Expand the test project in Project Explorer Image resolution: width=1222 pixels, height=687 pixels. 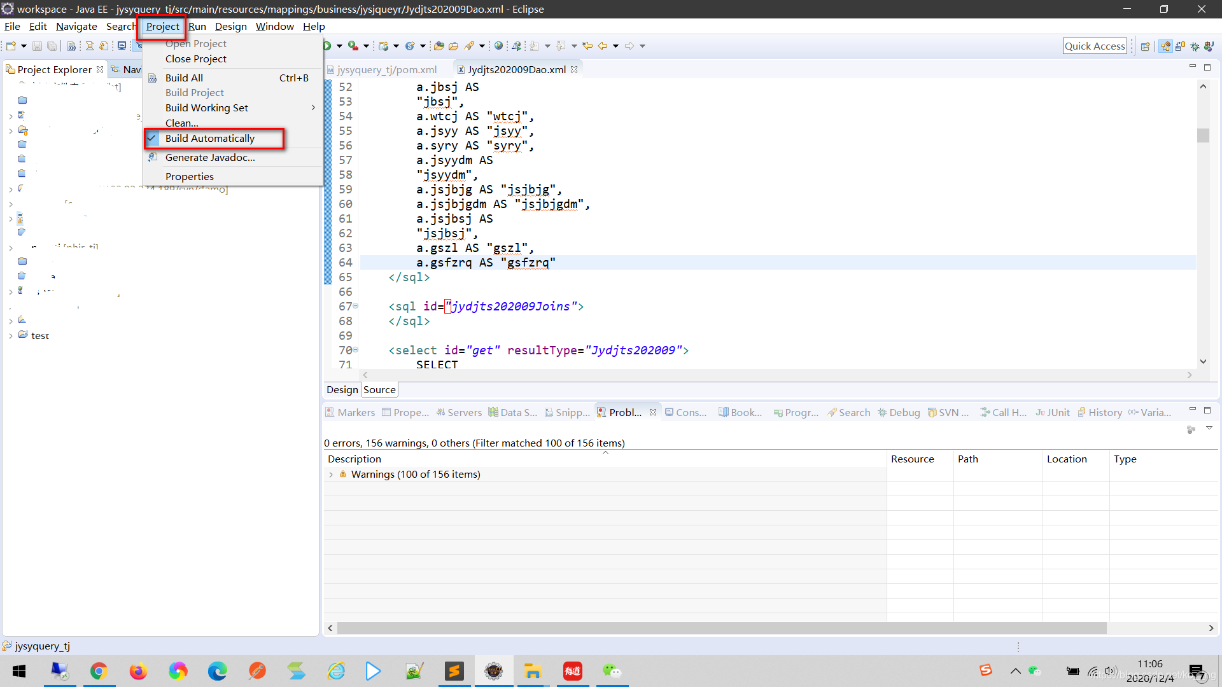(10, 335)
